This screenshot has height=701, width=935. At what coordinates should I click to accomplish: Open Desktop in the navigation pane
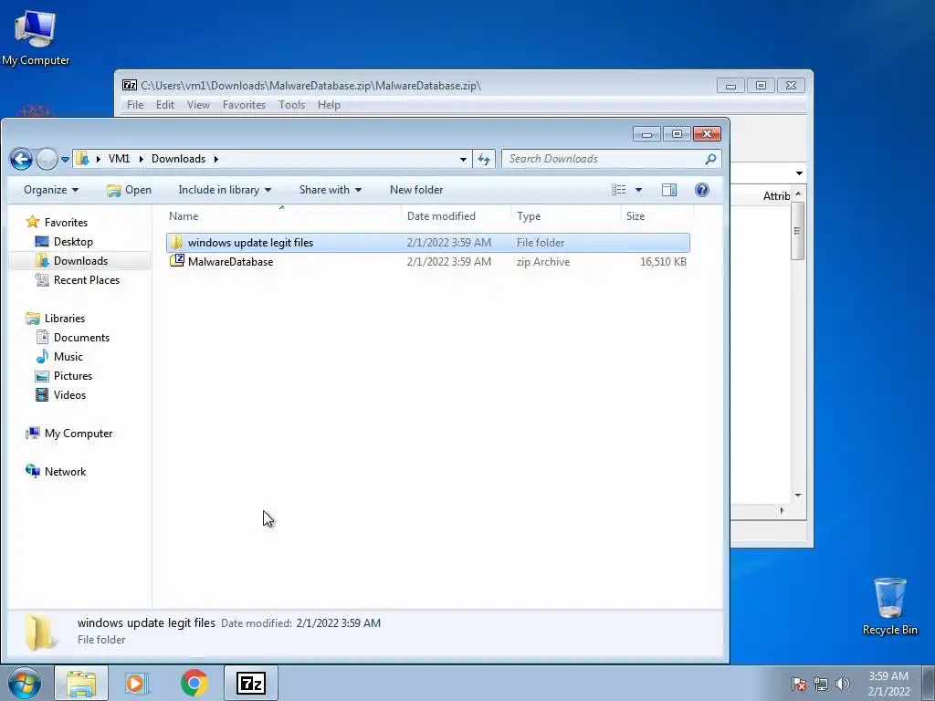[x=73, y=241]
